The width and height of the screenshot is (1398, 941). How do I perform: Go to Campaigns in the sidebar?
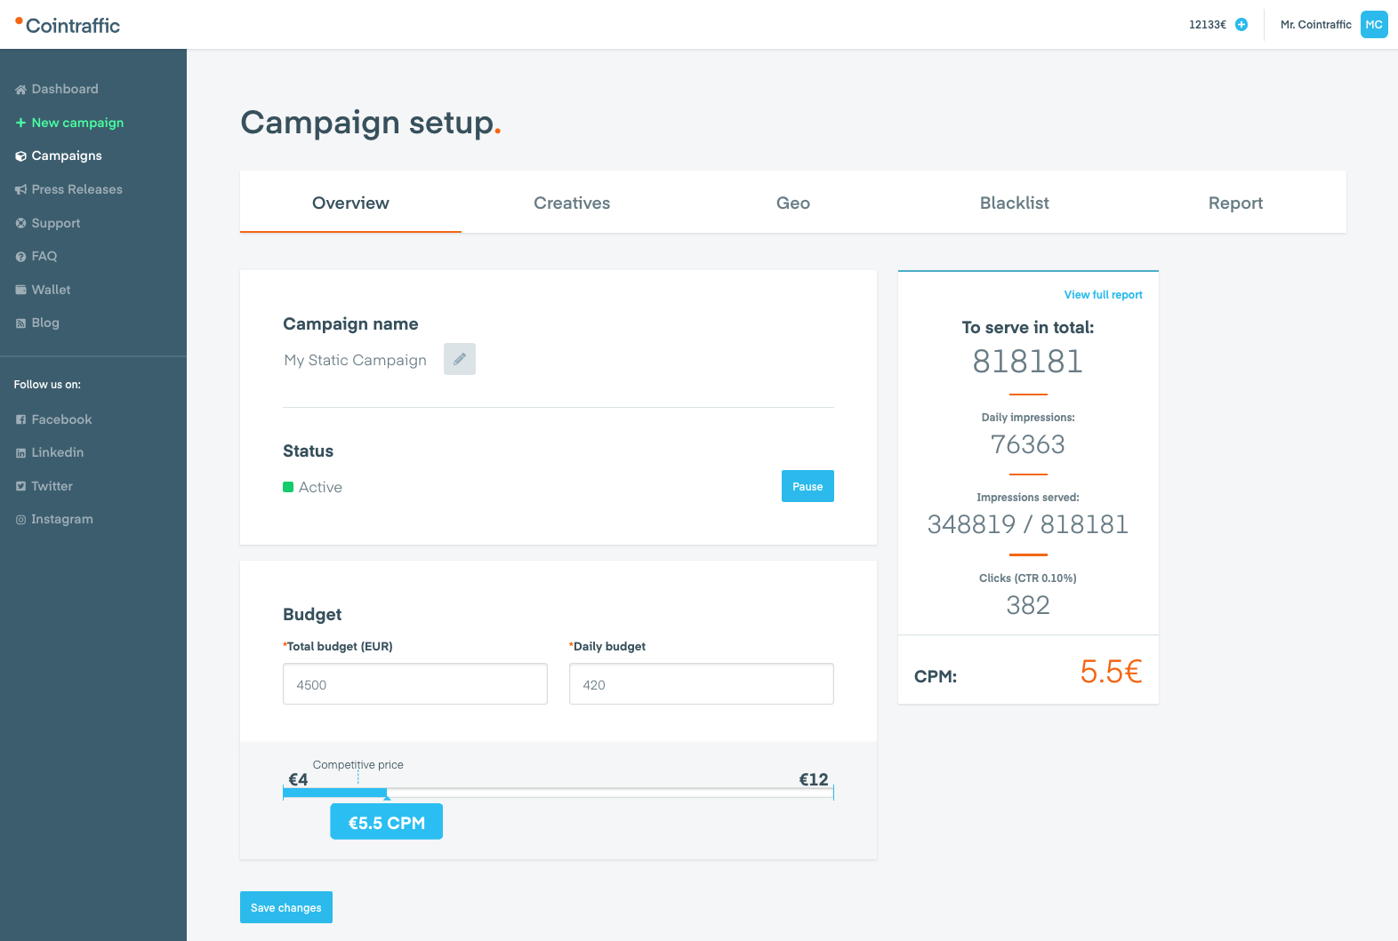coord(67,156)
